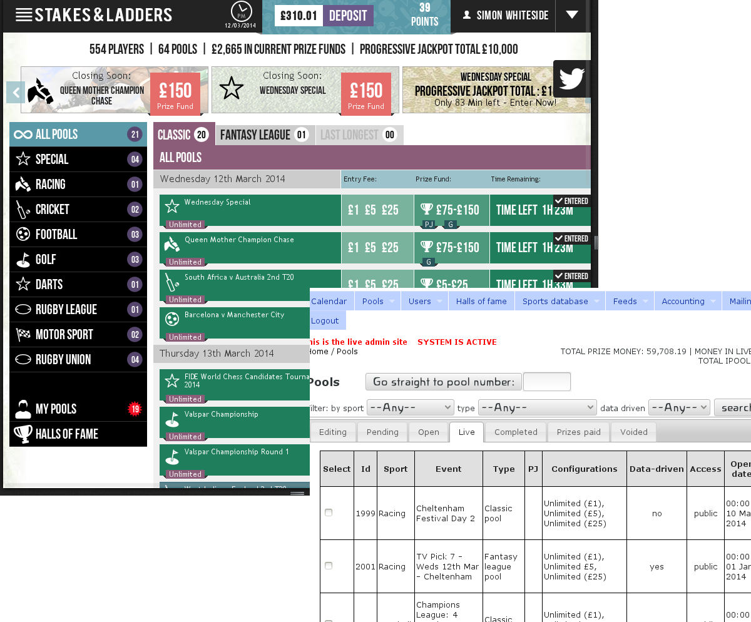Viewport: 751px width, 622px height.
Task: Focus the pool number input field
Action: pos(547,382)
